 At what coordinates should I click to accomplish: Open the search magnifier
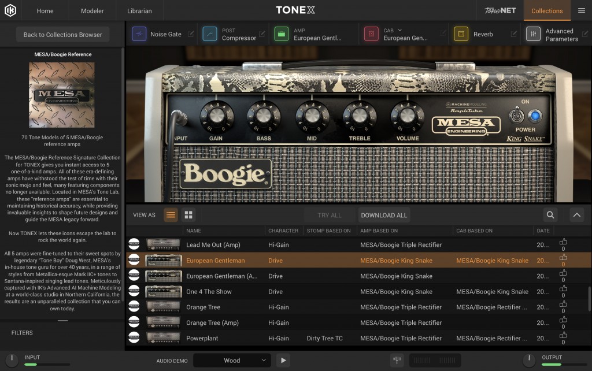tap(550, 215)
